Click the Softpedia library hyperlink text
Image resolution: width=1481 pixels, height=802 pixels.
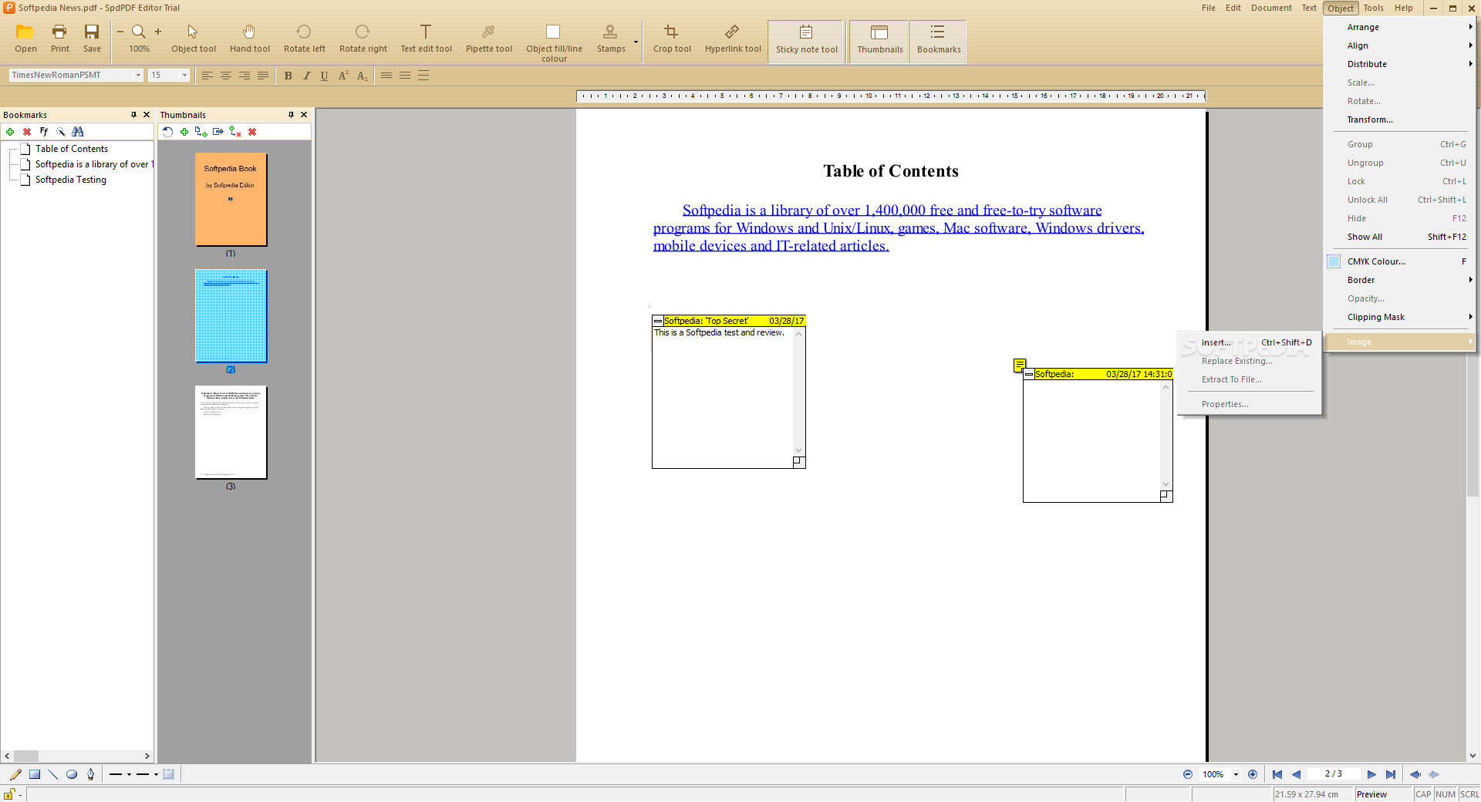[898, 227]
